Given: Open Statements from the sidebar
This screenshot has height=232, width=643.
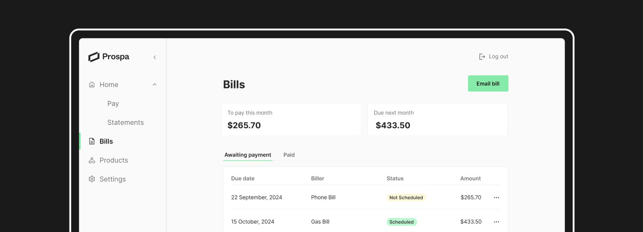Looking at the screenshot, I should tap(126, 122).
